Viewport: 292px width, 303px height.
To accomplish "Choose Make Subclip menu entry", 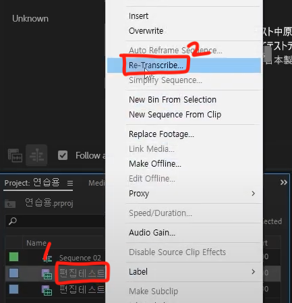I will (x=153, y=292).
